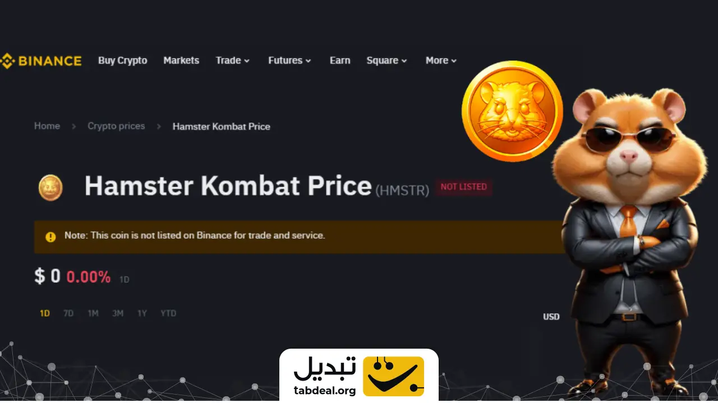The image size is (718, 403).
Task: Select the 1M time range
Action: (x=93, y=313)
